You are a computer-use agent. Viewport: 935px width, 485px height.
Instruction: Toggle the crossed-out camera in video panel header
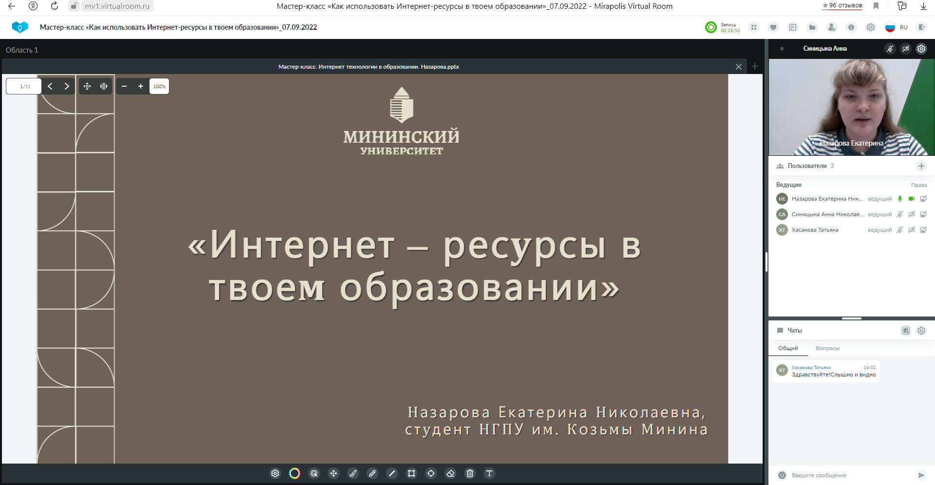pyautogui.click(x=906, y=49)
